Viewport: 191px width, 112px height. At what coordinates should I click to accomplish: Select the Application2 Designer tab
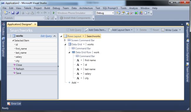[x=20, y=24]
